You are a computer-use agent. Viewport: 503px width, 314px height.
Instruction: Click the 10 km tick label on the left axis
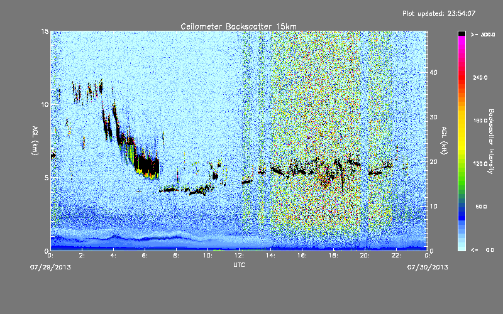[x=45, y=104]
